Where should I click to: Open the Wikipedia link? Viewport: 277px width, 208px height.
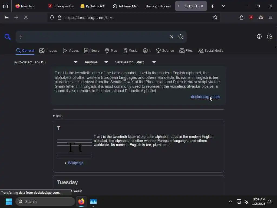(75, 163)
